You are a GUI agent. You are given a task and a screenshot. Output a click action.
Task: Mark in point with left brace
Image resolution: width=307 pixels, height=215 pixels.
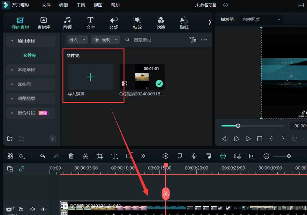click(x=271, y=139)
